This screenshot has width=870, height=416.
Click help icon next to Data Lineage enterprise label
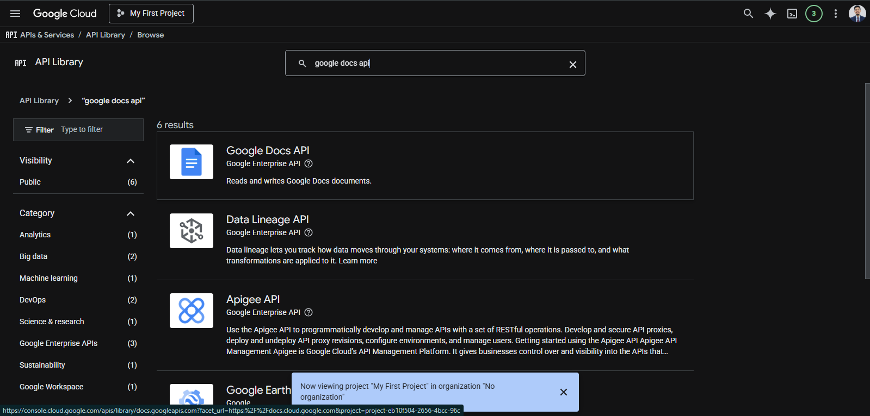click(x=308, y=232)
